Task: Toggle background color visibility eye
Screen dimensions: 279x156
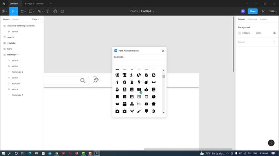Action: coord(274,33)
